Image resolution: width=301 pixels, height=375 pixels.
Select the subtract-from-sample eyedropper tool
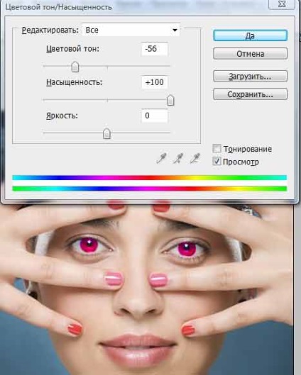click(195, 158)
